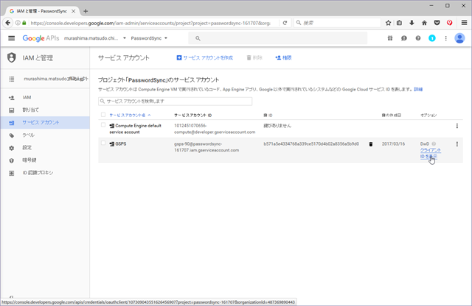Open the Pocket shield icon in the toolbar
The height and width of the screenshot is (306, 472).
click(x=437, y=23)
